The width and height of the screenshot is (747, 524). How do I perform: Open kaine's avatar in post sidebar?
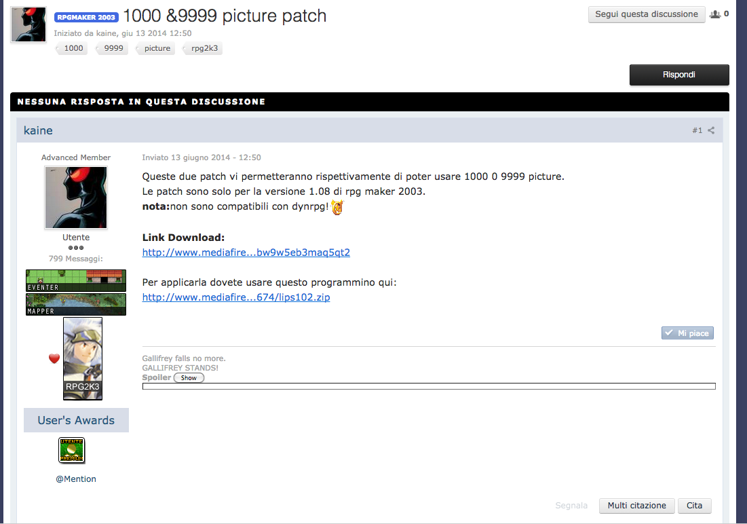(76, 198)
